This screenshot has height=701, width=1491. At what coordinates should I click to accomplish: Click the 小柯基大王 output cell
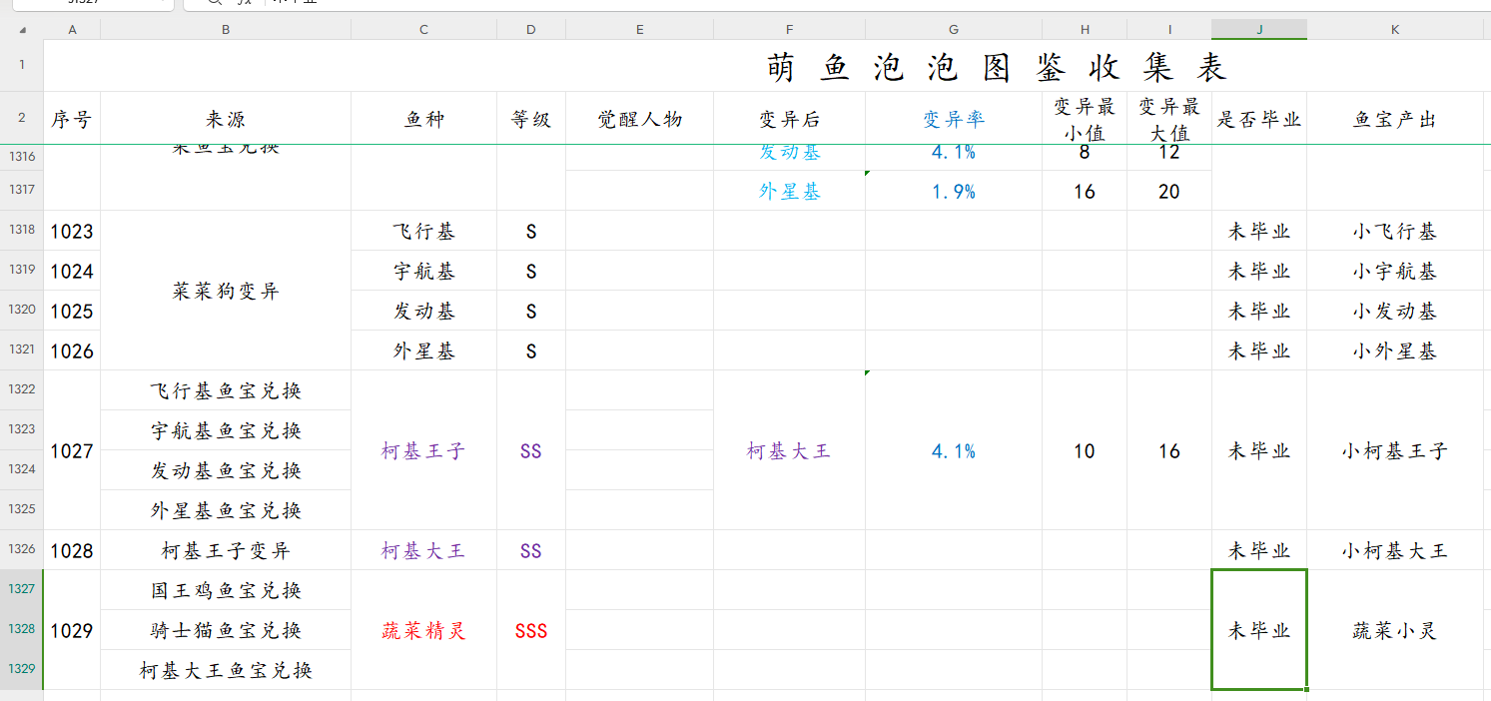click(1395, 550)
